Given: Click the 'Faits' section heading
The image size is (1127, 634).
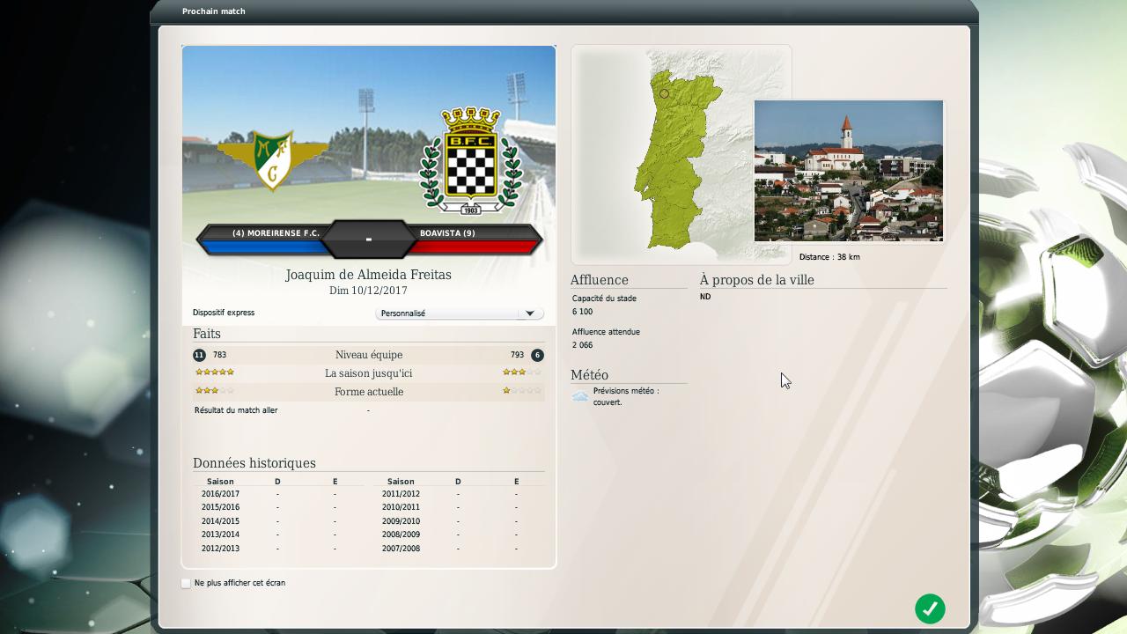Looking at the screenshot, I should (207, 334).
